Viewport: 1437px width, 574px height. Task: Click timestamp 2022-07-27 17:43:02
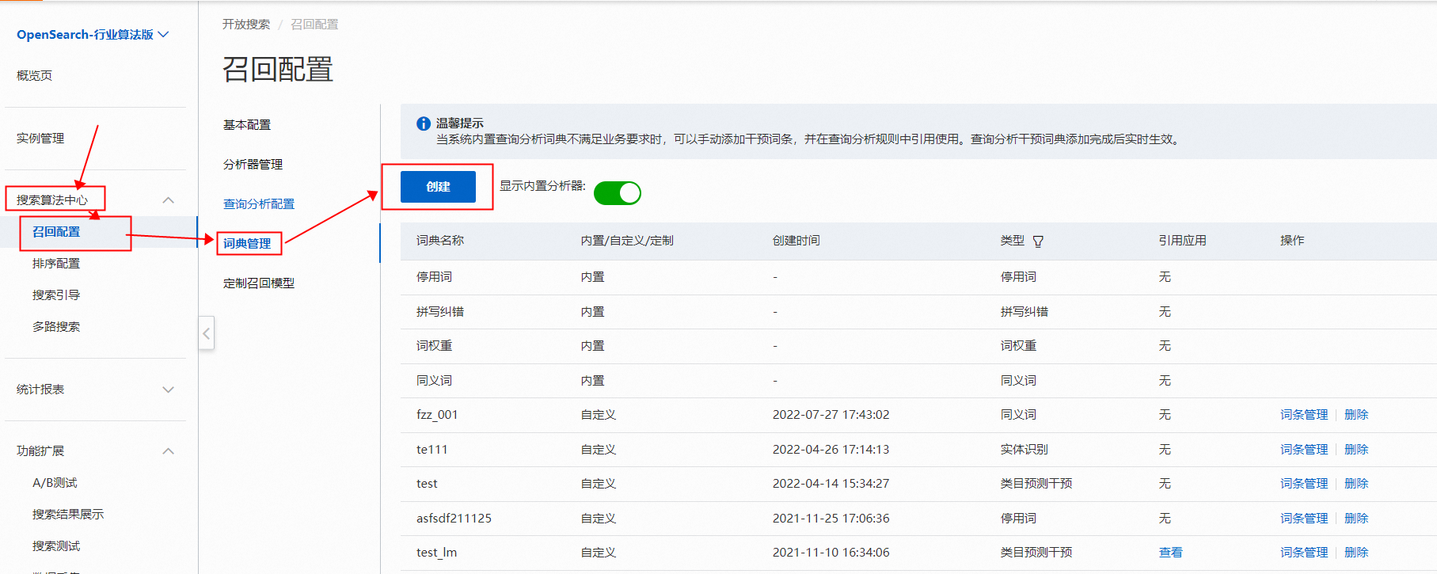pyautogui.click(x=831, y=415)
